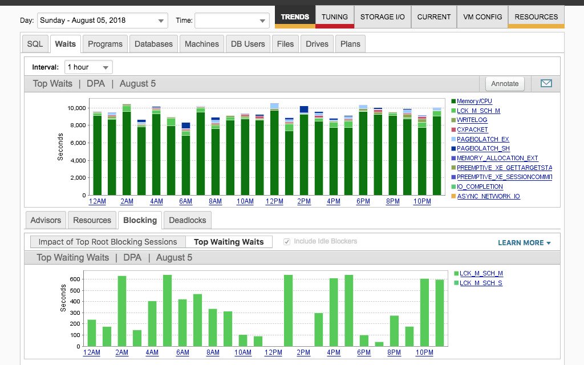
Task: Switch to the TUNING tab
Action: click(x=334, y=17)
